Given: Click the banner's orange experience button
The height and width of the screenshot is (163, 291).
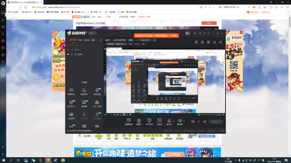Looking at the screenshot, I should 174,154.
